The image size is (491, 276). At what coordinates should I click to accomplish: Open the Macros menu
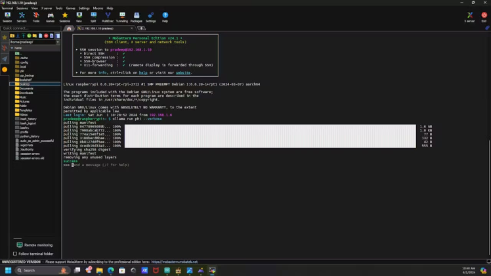pos(98,9)
